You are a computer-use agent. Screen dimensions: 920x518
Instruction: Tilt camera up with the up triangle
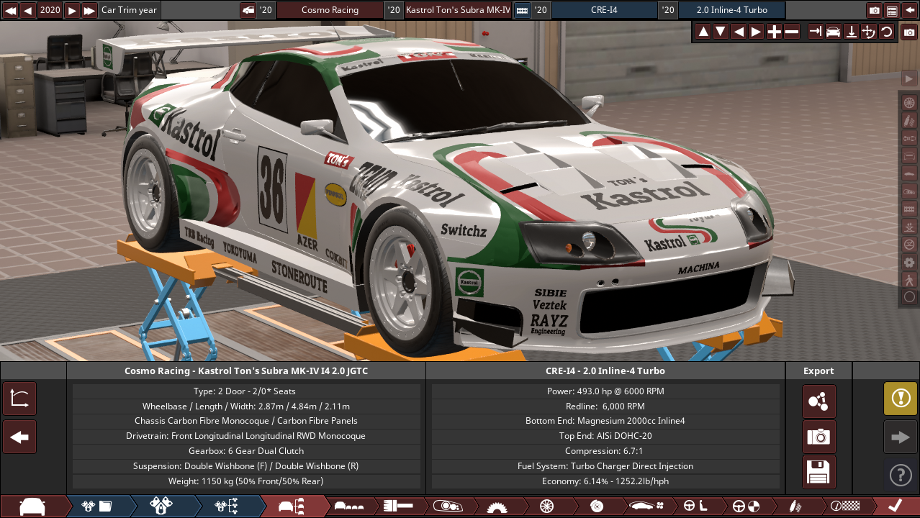[x=703, y=32]
